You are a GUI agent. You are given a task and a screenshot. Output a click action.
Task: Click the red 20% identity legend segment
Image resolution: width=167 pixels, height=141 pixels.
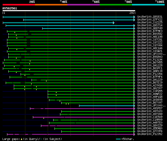[x=19, y=5]
